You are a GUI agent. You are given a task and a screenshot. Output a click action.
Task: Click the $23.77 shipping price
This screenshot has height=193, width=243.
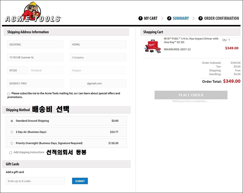[114, 132]
